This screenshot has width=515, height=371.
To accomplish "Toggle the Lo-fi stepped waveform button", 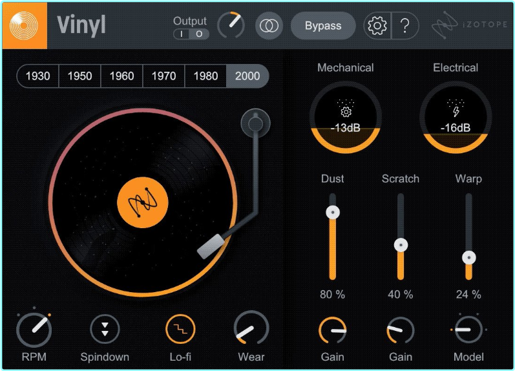I will coord(180,329).
